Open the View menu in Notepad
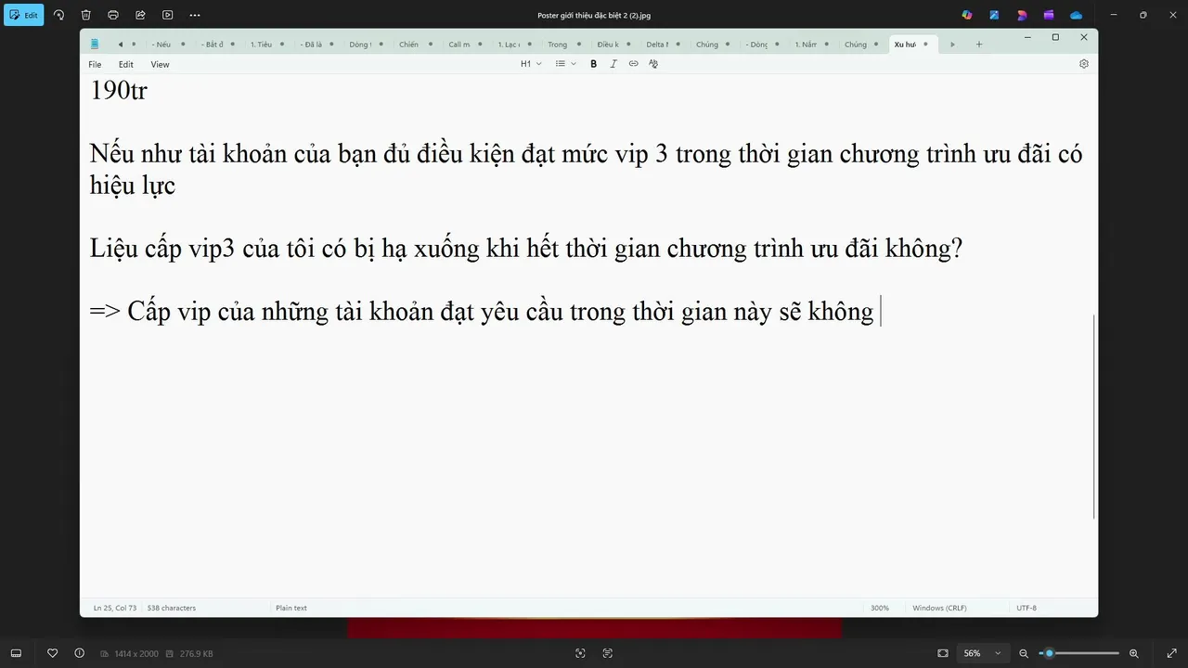The height and width of the screenshot is (668, 1188). click(x=160, y=64)
